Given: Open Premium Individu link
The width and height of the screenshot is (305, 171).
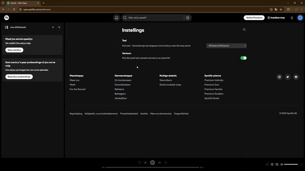Looking at the screenshot, I should click(x=214, y=80).
